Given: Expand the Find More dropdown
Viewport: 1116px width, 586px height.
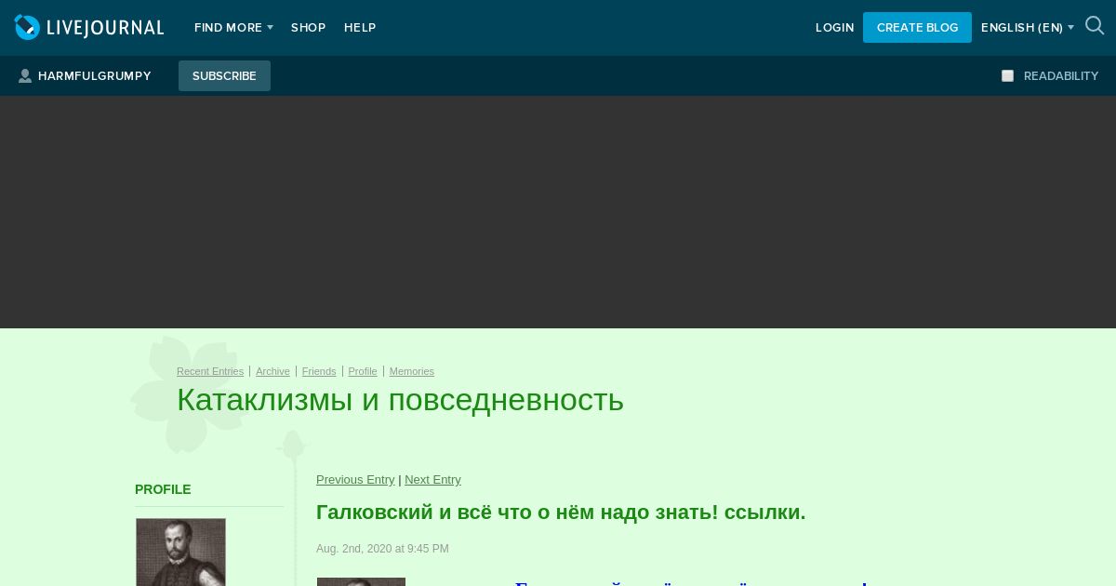Looking at the screenshot, I should 233,28.
